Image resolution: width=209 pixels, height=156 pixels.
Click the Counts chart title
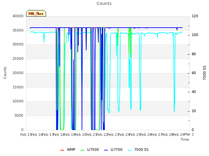click(104, 4)
